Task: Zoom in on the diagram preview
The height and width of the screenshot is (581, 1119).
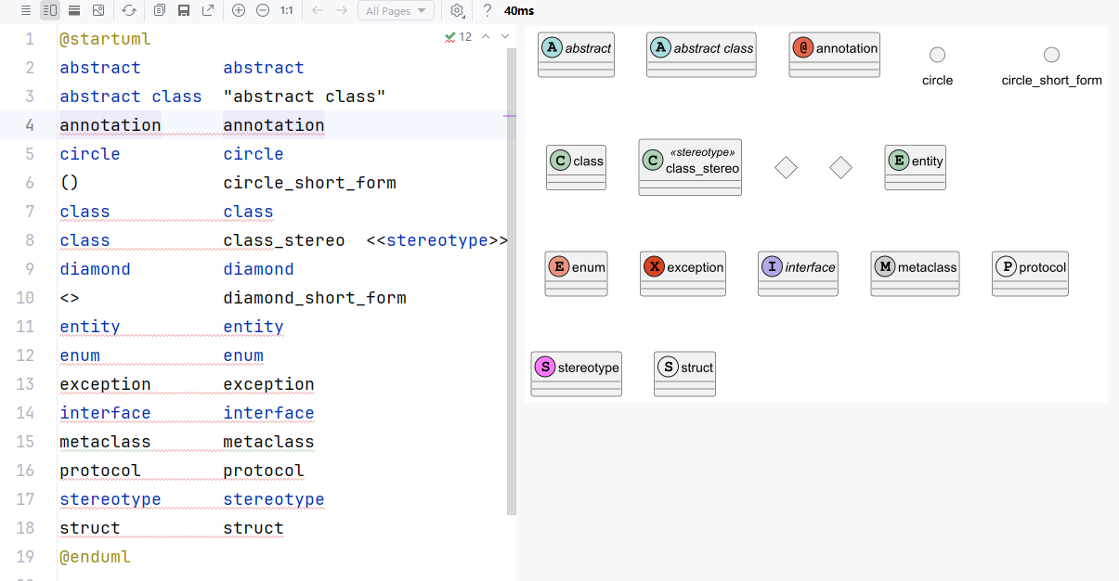Action: [239, 10]
